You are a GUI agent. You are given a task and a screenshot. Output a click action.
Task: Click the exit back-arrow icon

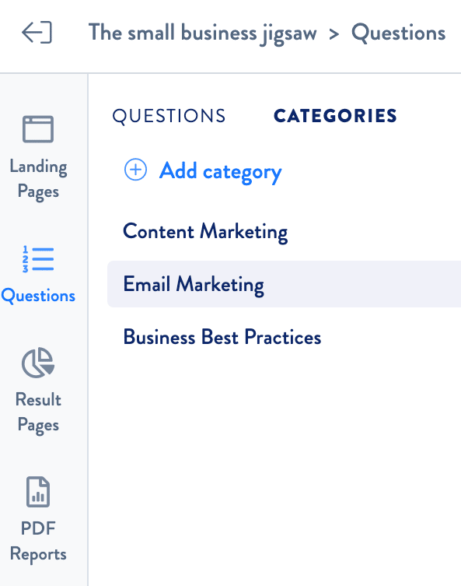(x=37, y=33)
